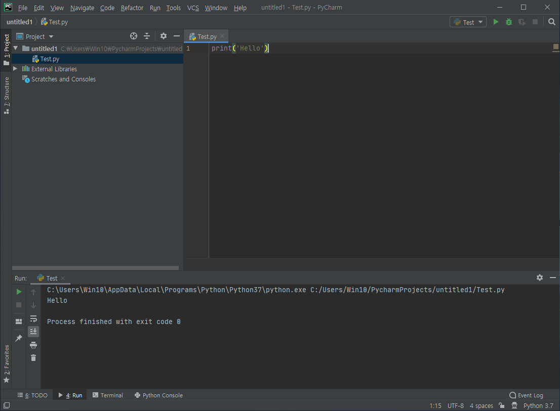
Task: Click the top toolbar Stop button
Action: click(x=535, y=22)
